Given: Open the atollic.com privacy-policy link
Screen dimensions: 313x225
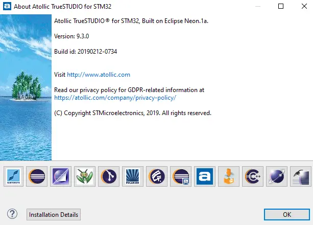Looking at the screenshot, I should pyautogui.click(x=115, y=98).
